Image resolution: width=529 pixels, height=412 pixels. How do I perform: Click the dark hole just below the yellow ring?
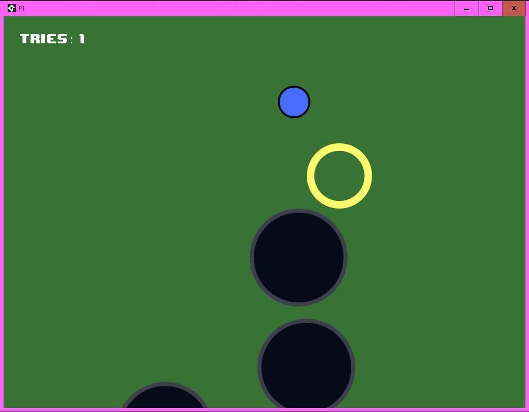299,257
